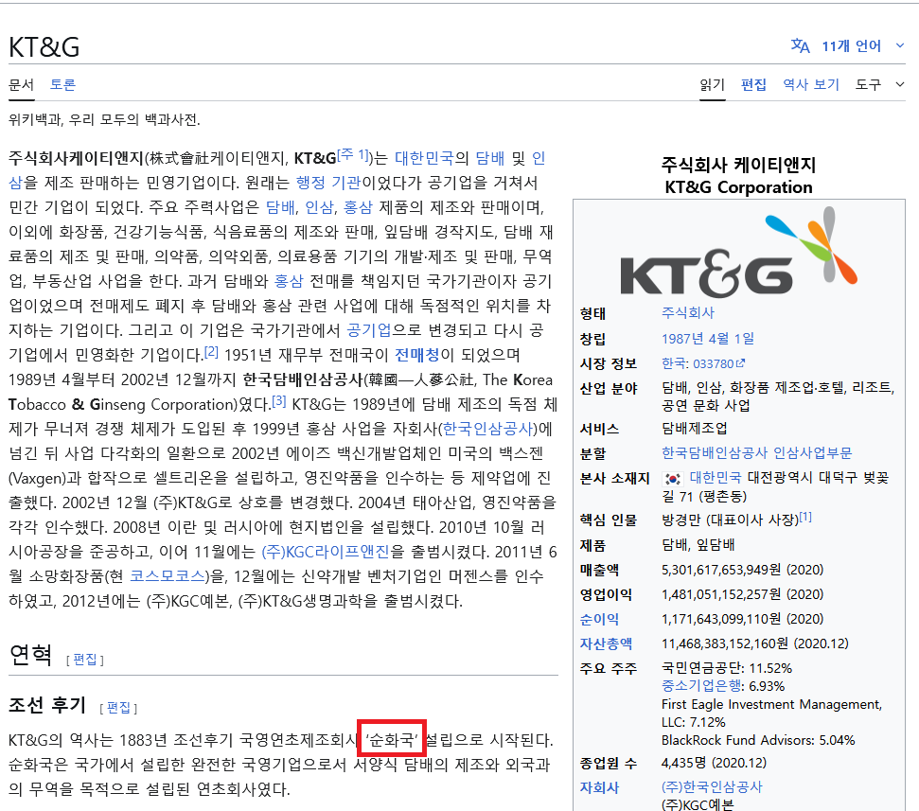Open the 도구 menu
Screen dimensions: 919x811
point(868,84)
